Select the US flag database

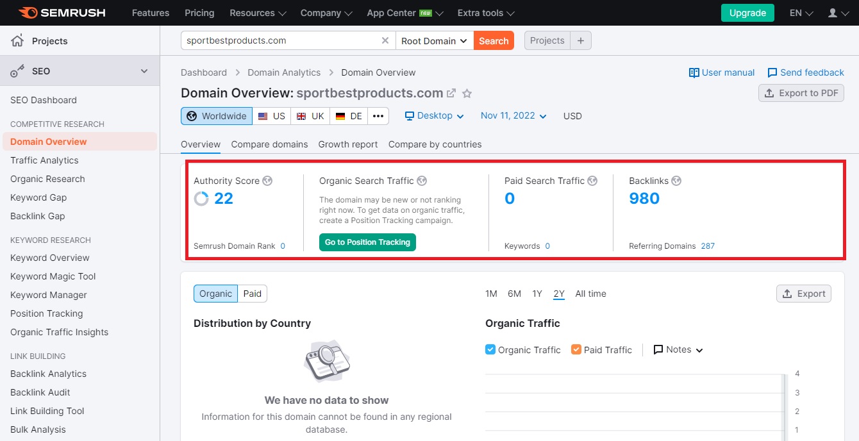(271, 116)
